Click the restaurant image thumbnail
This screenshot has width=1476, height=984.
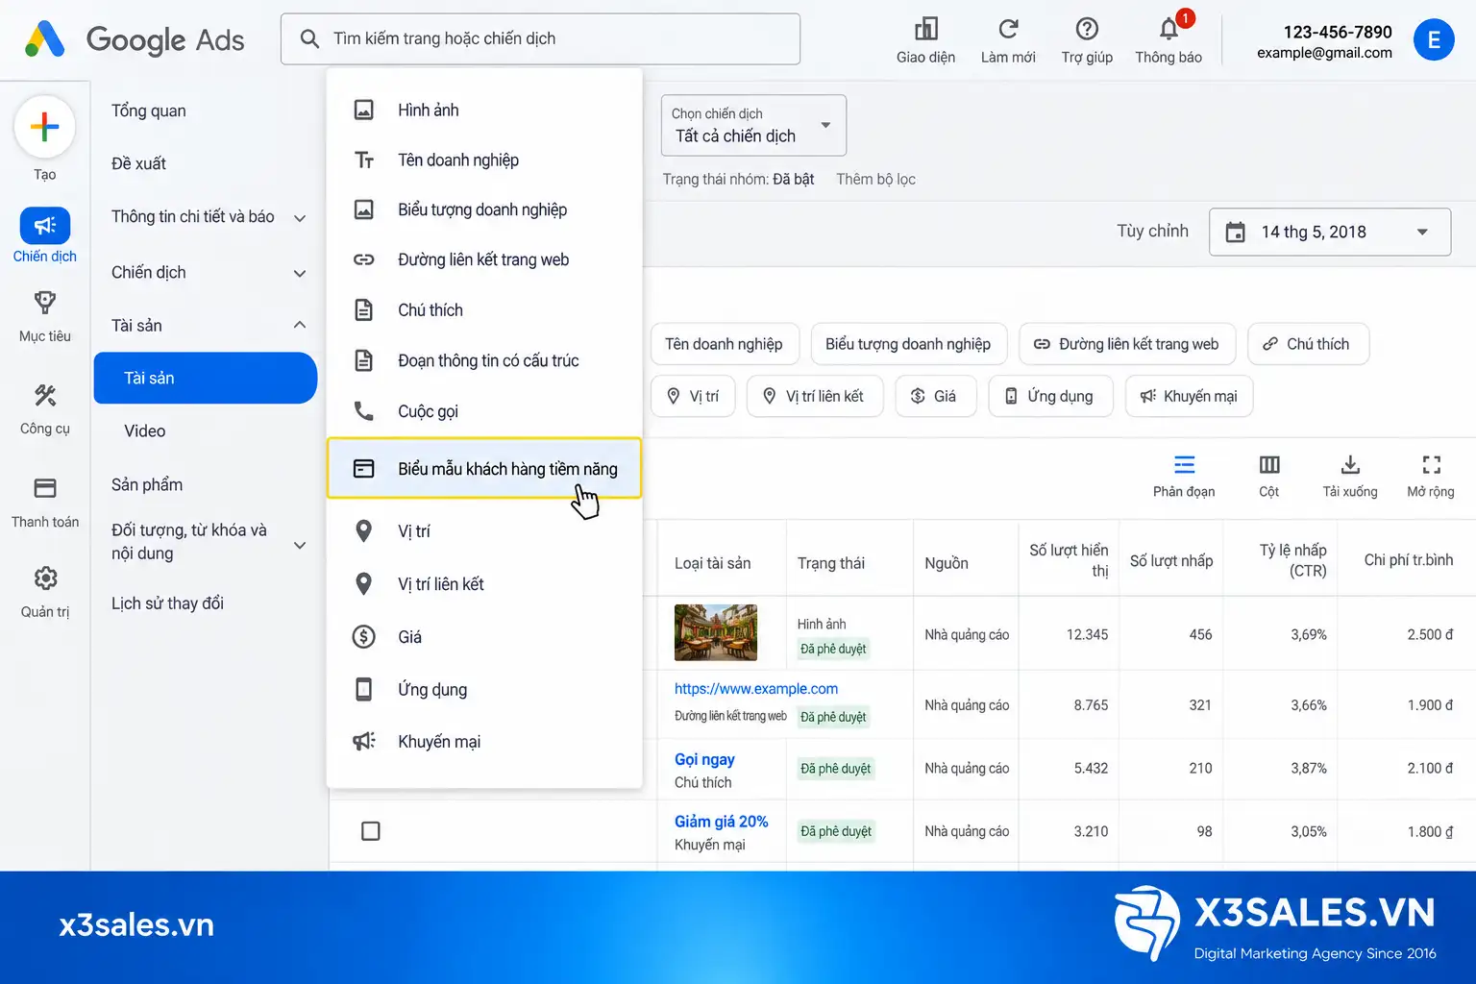[716, 632]
